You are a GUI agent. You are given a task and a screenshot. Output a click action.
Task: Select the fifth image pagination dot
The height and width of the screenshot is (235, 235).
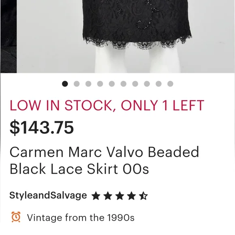click(x=112, y=83)
